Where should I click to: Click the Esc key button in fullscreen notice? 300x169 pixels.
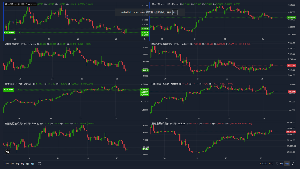tap(175, 12)
